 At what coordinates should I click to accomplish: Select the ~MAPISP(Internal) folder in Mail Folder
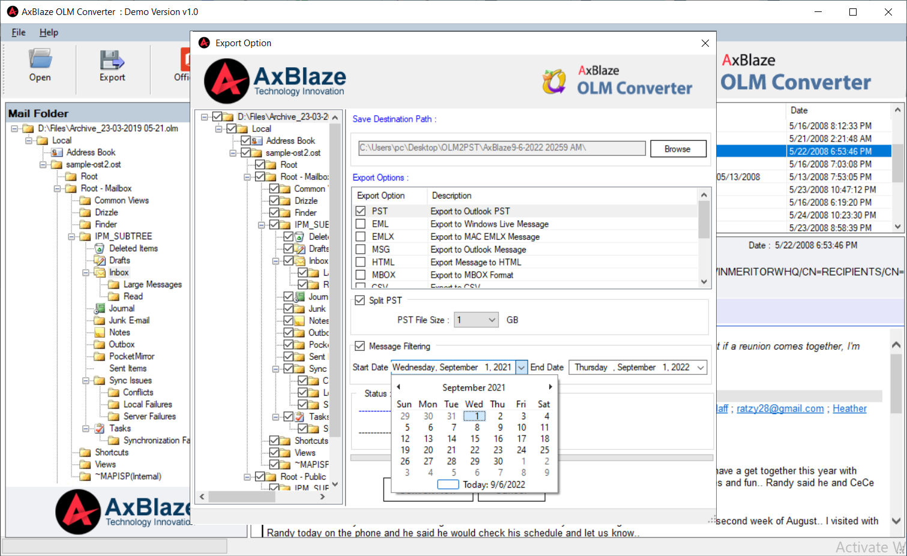128,476
